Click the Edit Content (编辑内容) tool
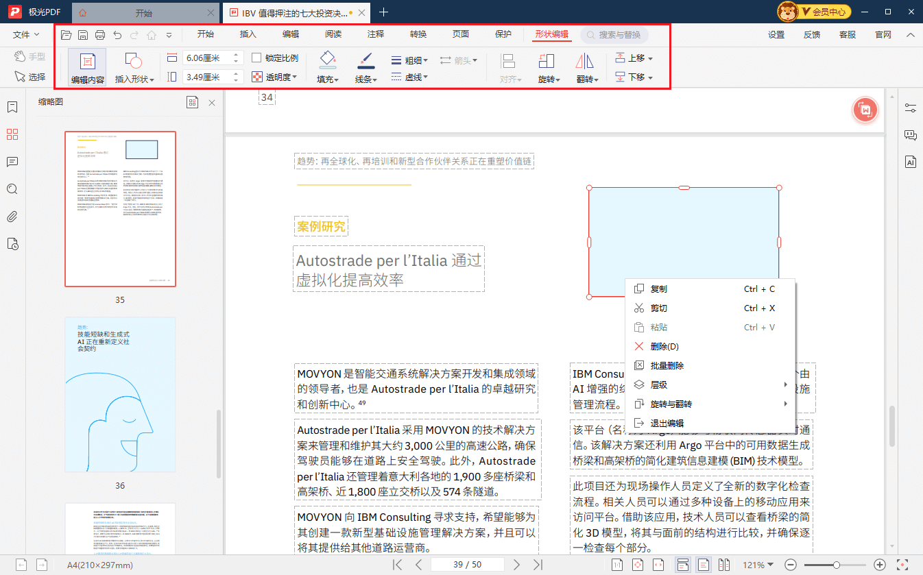Viewport: 923px width, 575px height. pos(87,67)
